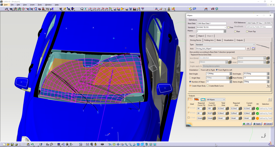Click the F button next to Axis
The height and width of the screenshot is (147, 275).
tap(248, 49)
